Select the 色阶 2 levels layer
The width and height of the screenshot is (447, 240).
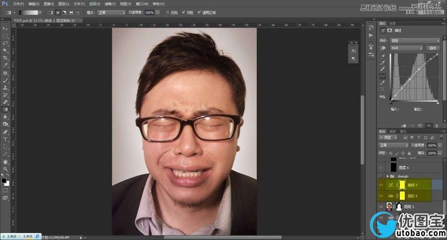(x=413, y=195)
